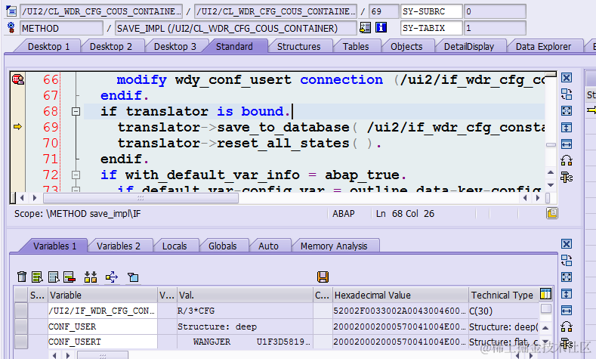Maximize the variables tool to full screen

(567, 277)
